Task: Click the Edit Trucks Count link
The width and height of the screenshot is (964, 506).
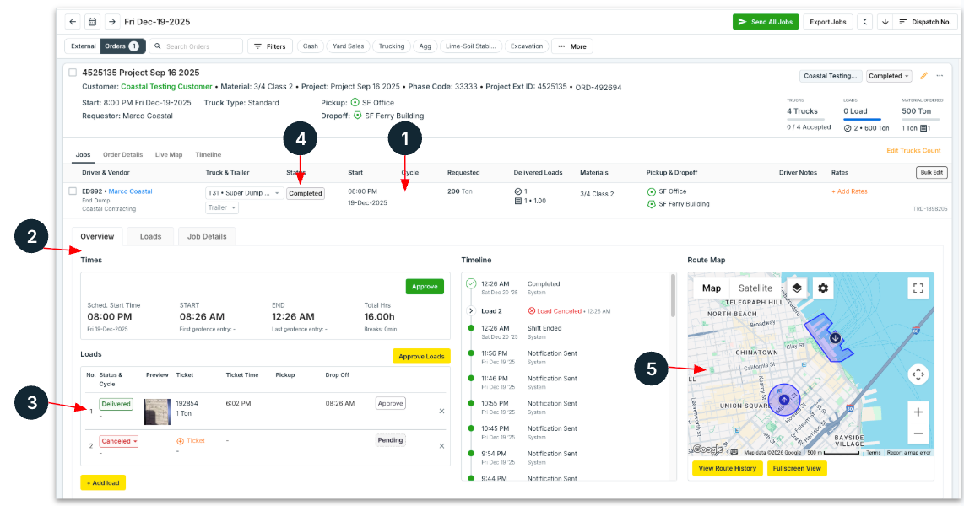Action: [913, 150]
